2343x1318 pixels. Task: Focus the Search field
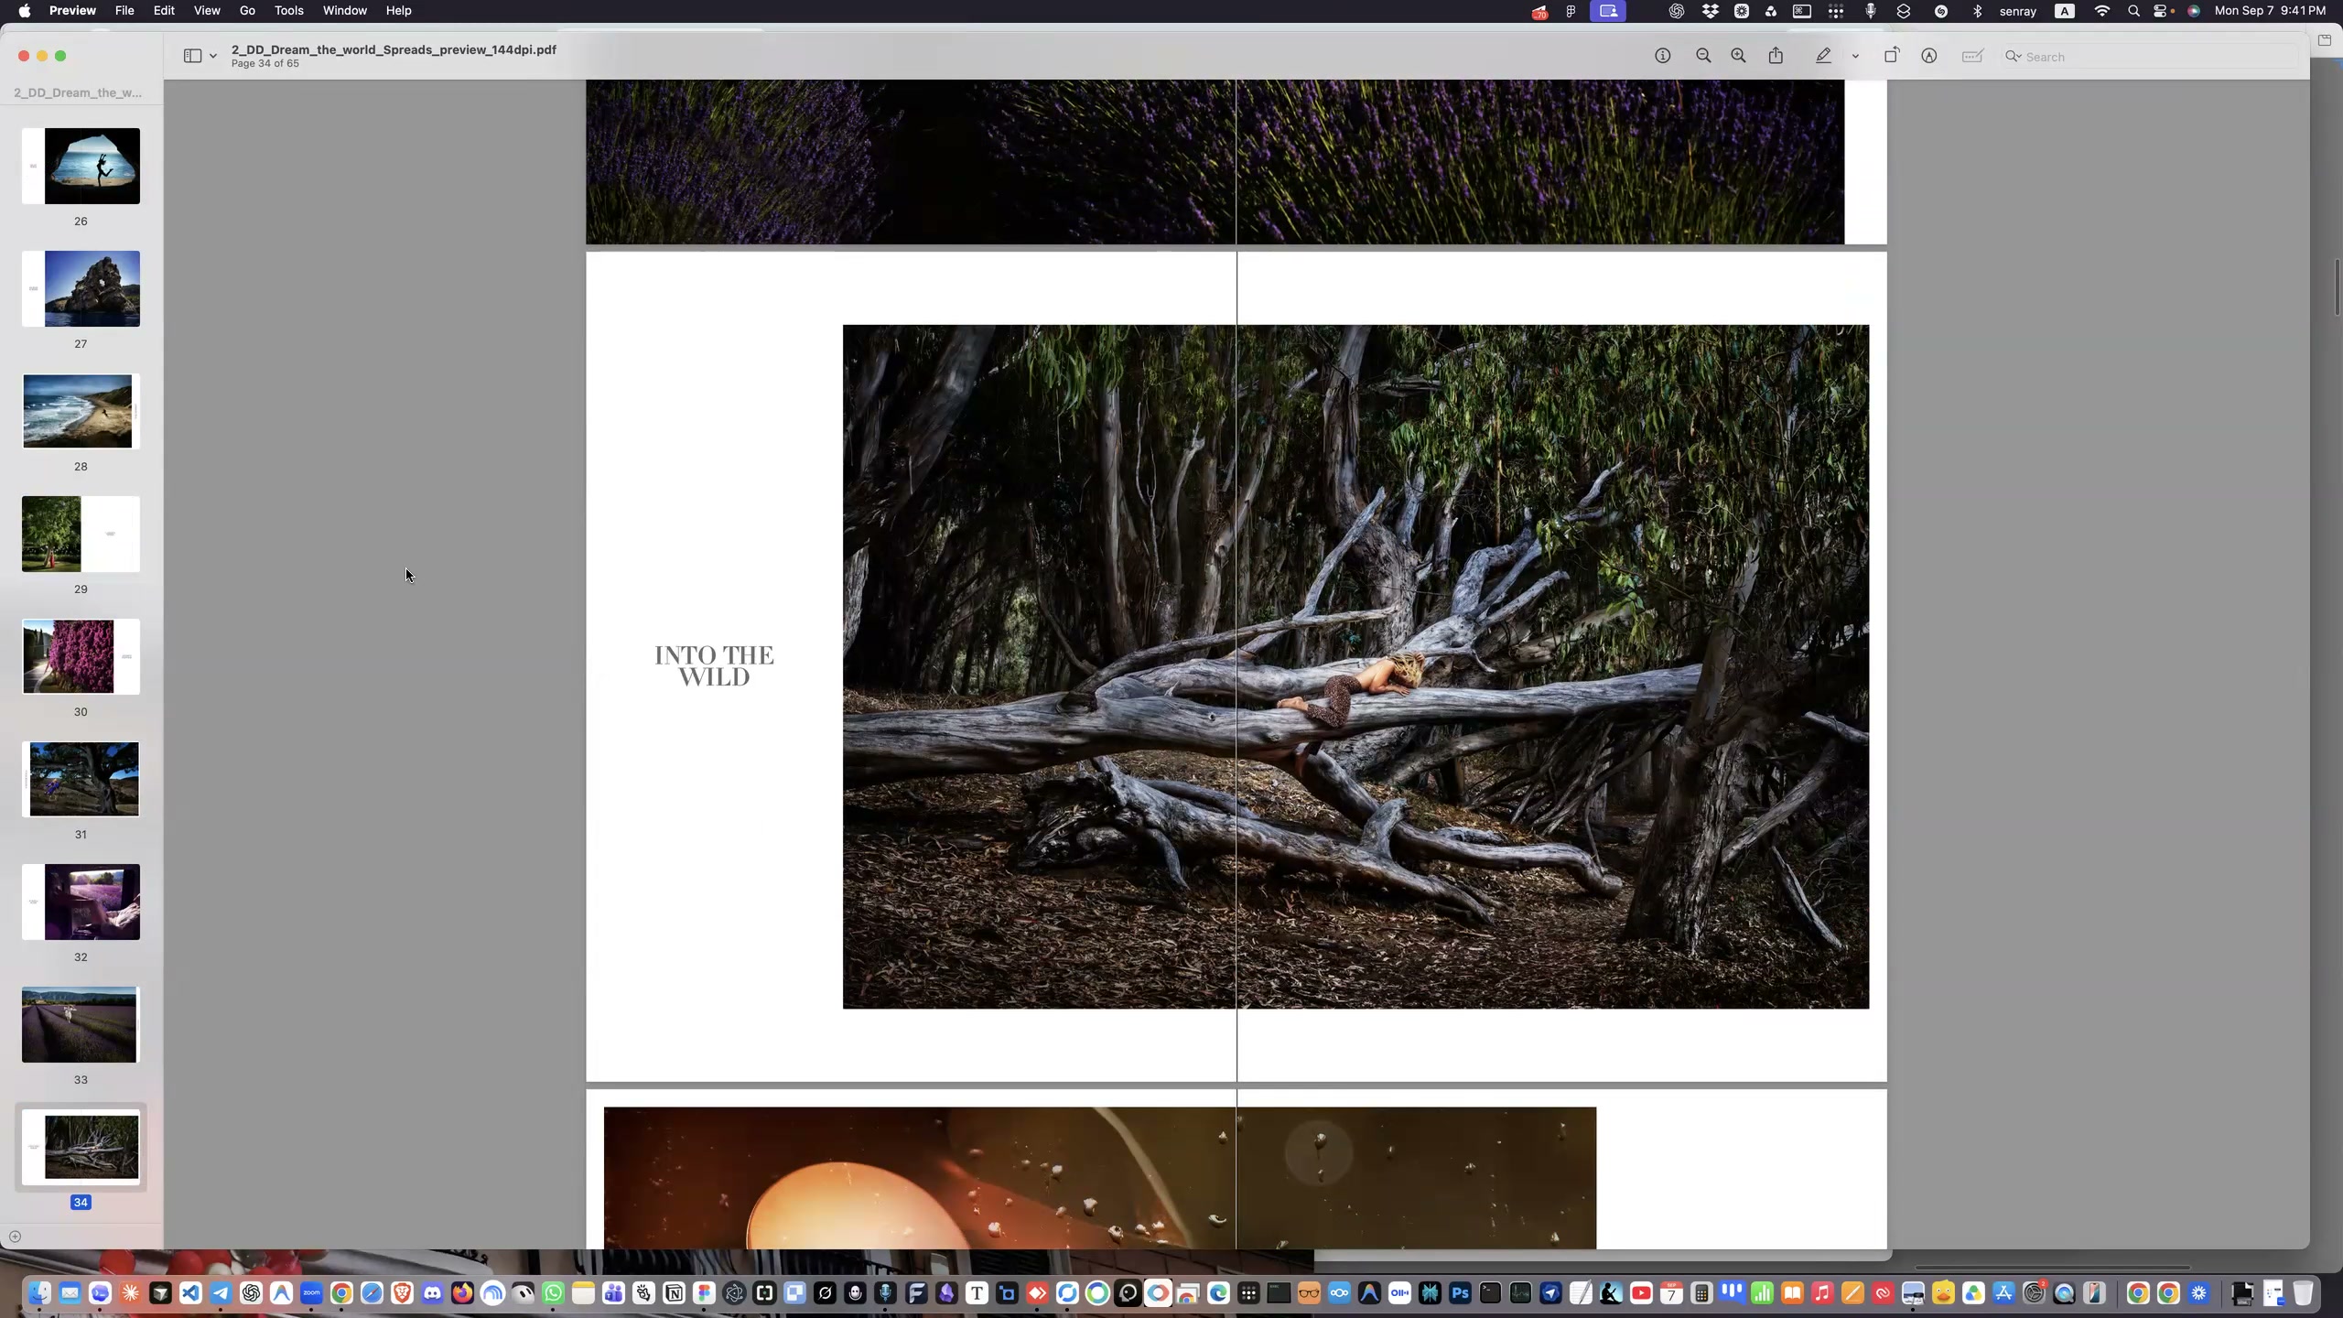[2151, 57]
